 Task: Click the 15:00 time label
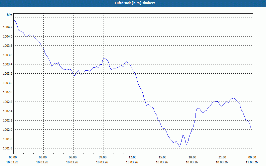tap(163, 157)
